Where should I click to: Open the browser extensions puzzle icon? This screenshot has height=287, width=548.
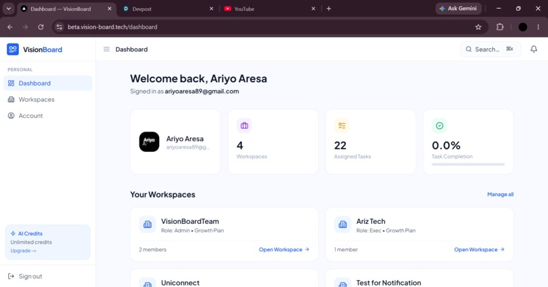(500, 27)
